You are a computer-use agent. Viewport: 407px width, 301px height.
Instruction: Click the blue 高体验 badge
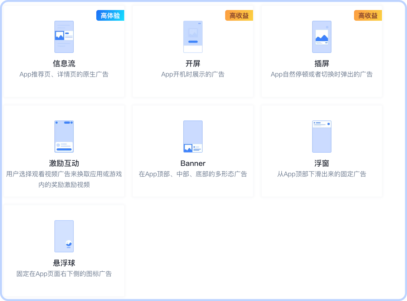pos(110,16)
